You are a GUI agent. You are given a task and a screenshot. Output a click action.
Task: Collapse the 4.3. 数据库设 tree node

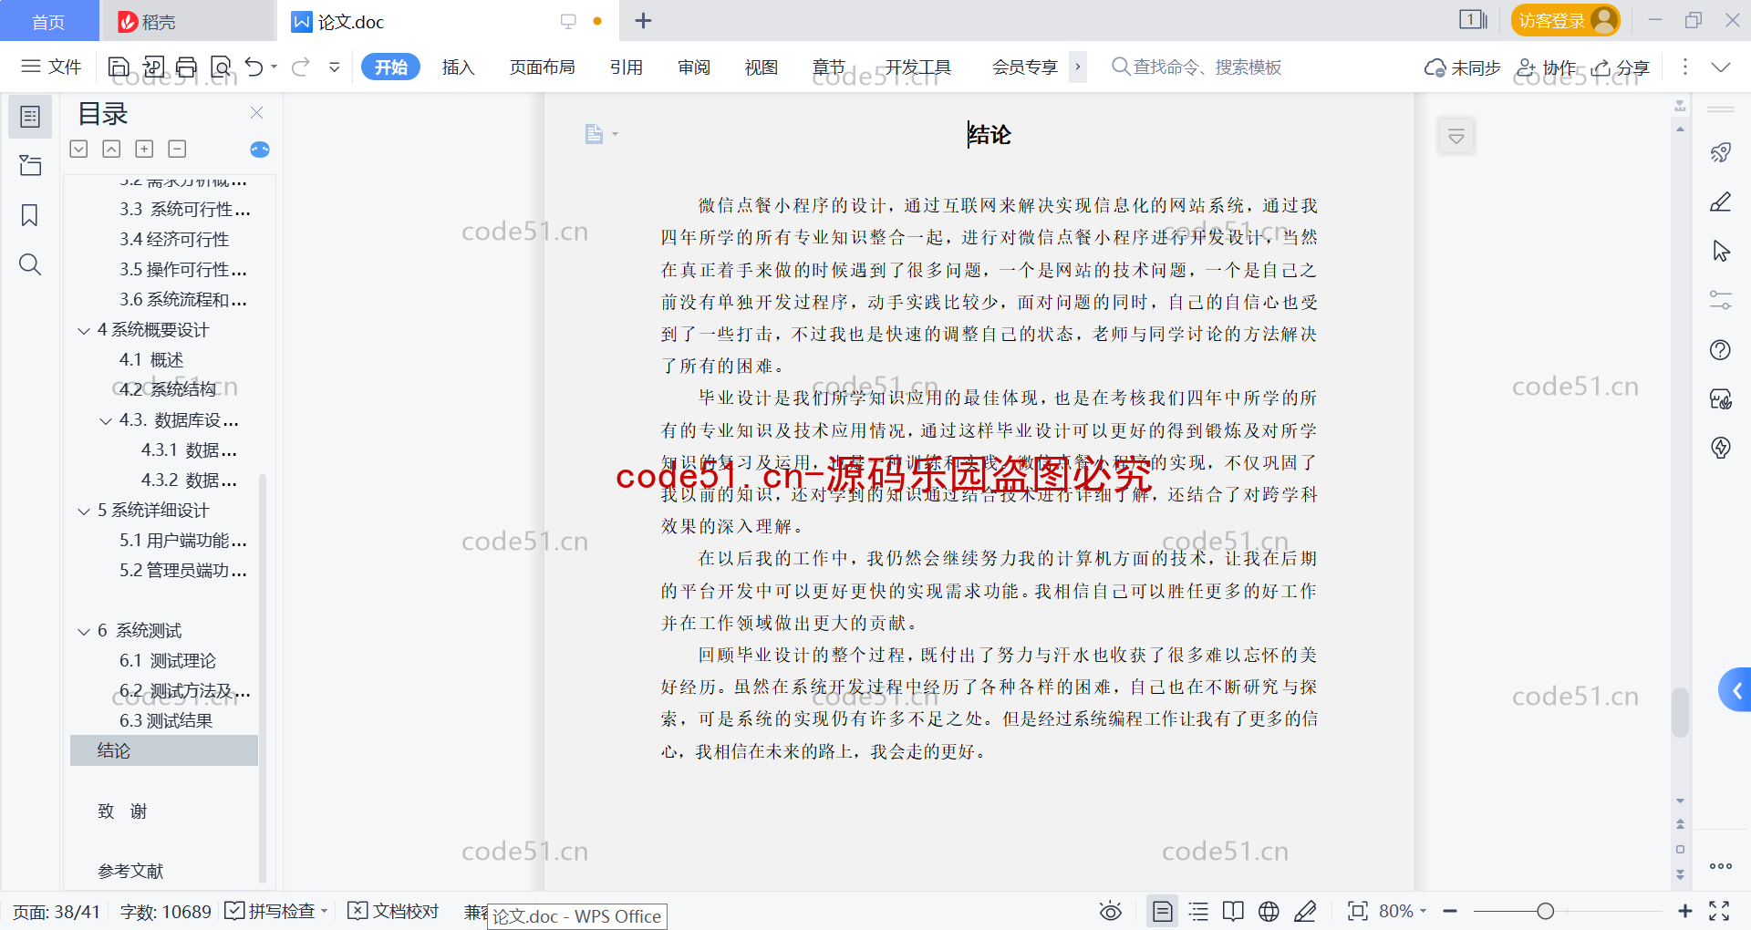click(106, 420)
